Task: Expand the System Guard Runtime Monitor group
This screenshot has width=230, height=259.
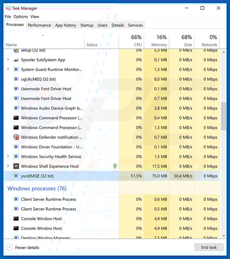Action: point(8,69)
